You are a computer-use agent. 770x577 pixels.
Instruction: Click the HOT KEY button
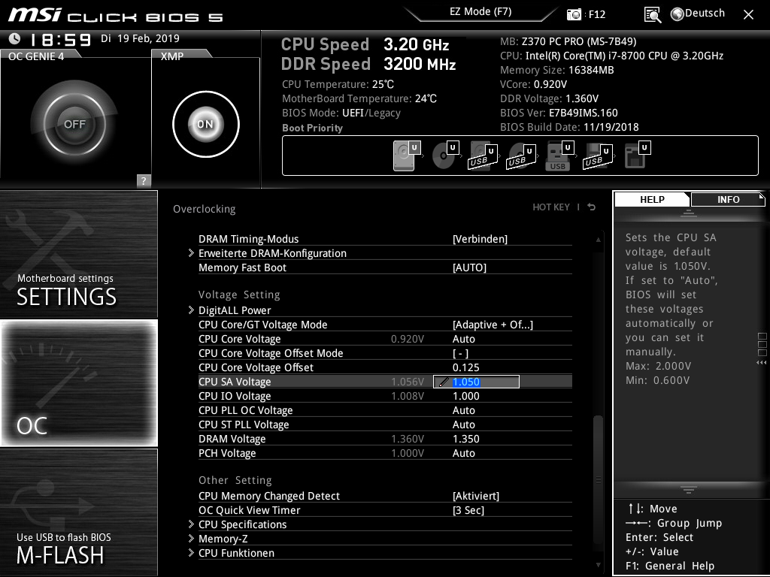[551, 207]
